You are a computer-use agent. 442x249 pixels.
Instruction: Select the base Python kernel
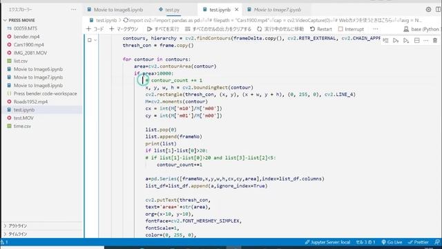click(x=421, y=29)
